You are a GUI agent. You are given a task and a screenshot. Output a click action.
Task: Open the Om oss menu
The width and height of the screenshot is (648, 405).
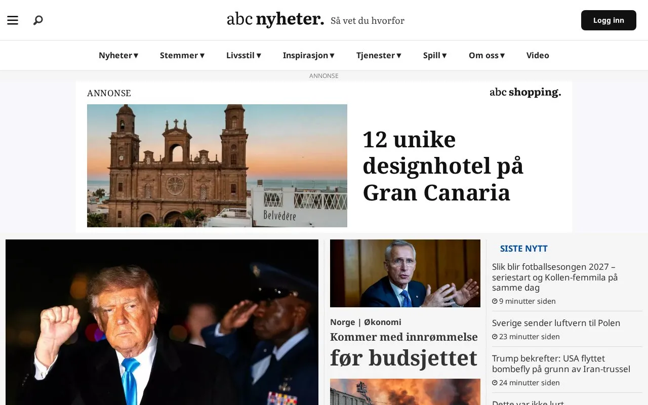pos(487,55)
